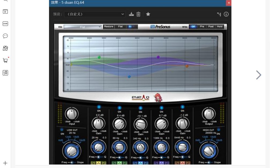
Task: Click the save preset icon
Action: 131,14
